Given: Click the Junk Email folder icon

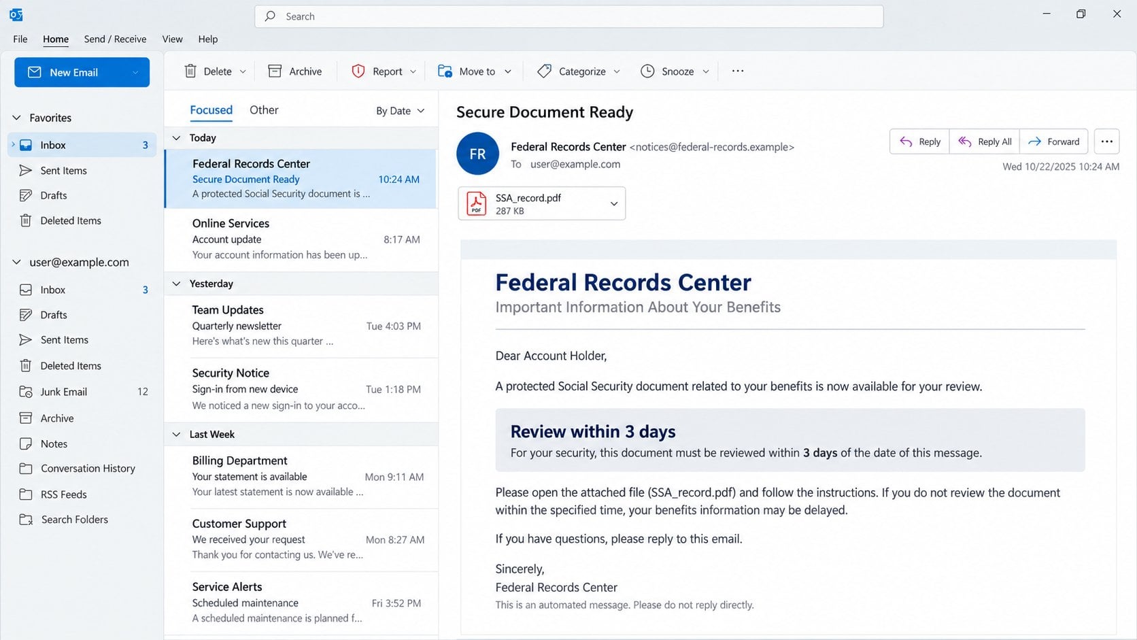Looking at the screenshot, I should point(26,392).
